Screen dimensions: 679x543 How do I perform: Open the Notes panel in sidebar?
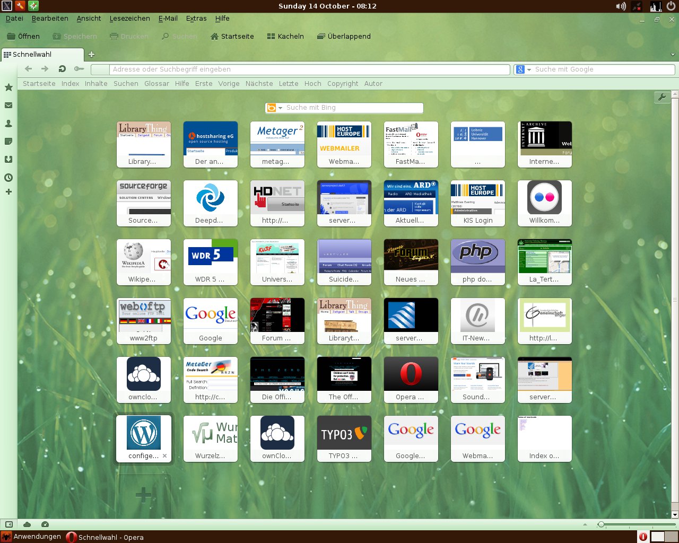click(8, 142)
